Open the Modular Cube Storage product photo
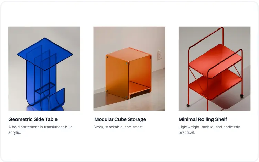The width and height of the screenshot is (259, 162). [x=129, y=69]
